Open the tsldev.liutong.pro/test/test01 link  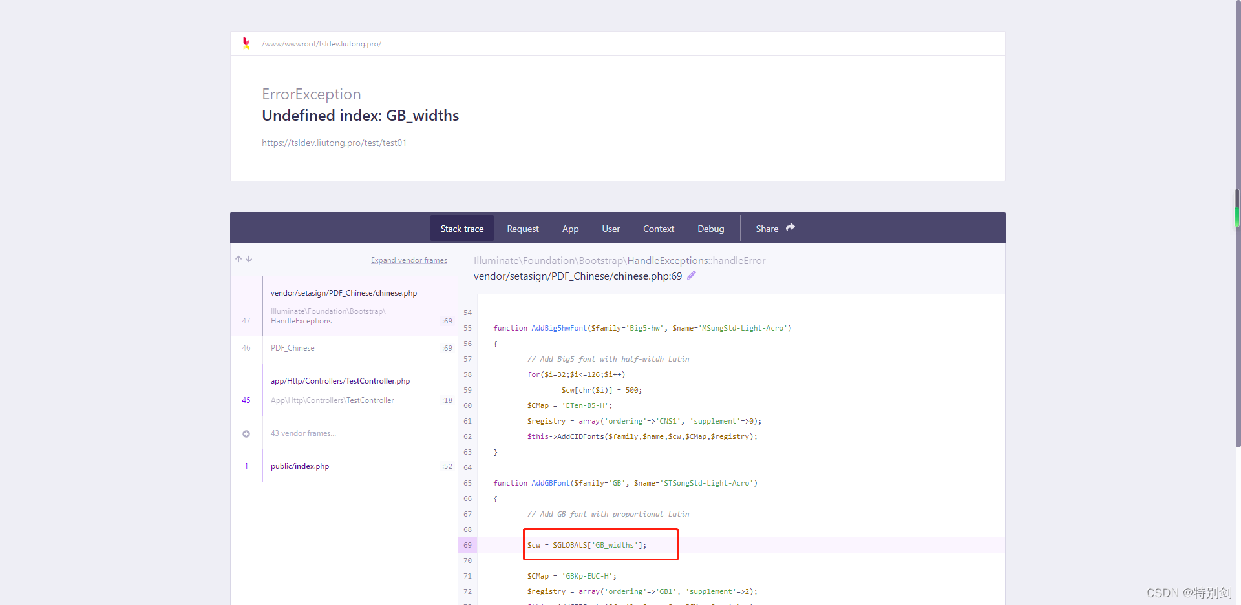click(x=334, y=143)
